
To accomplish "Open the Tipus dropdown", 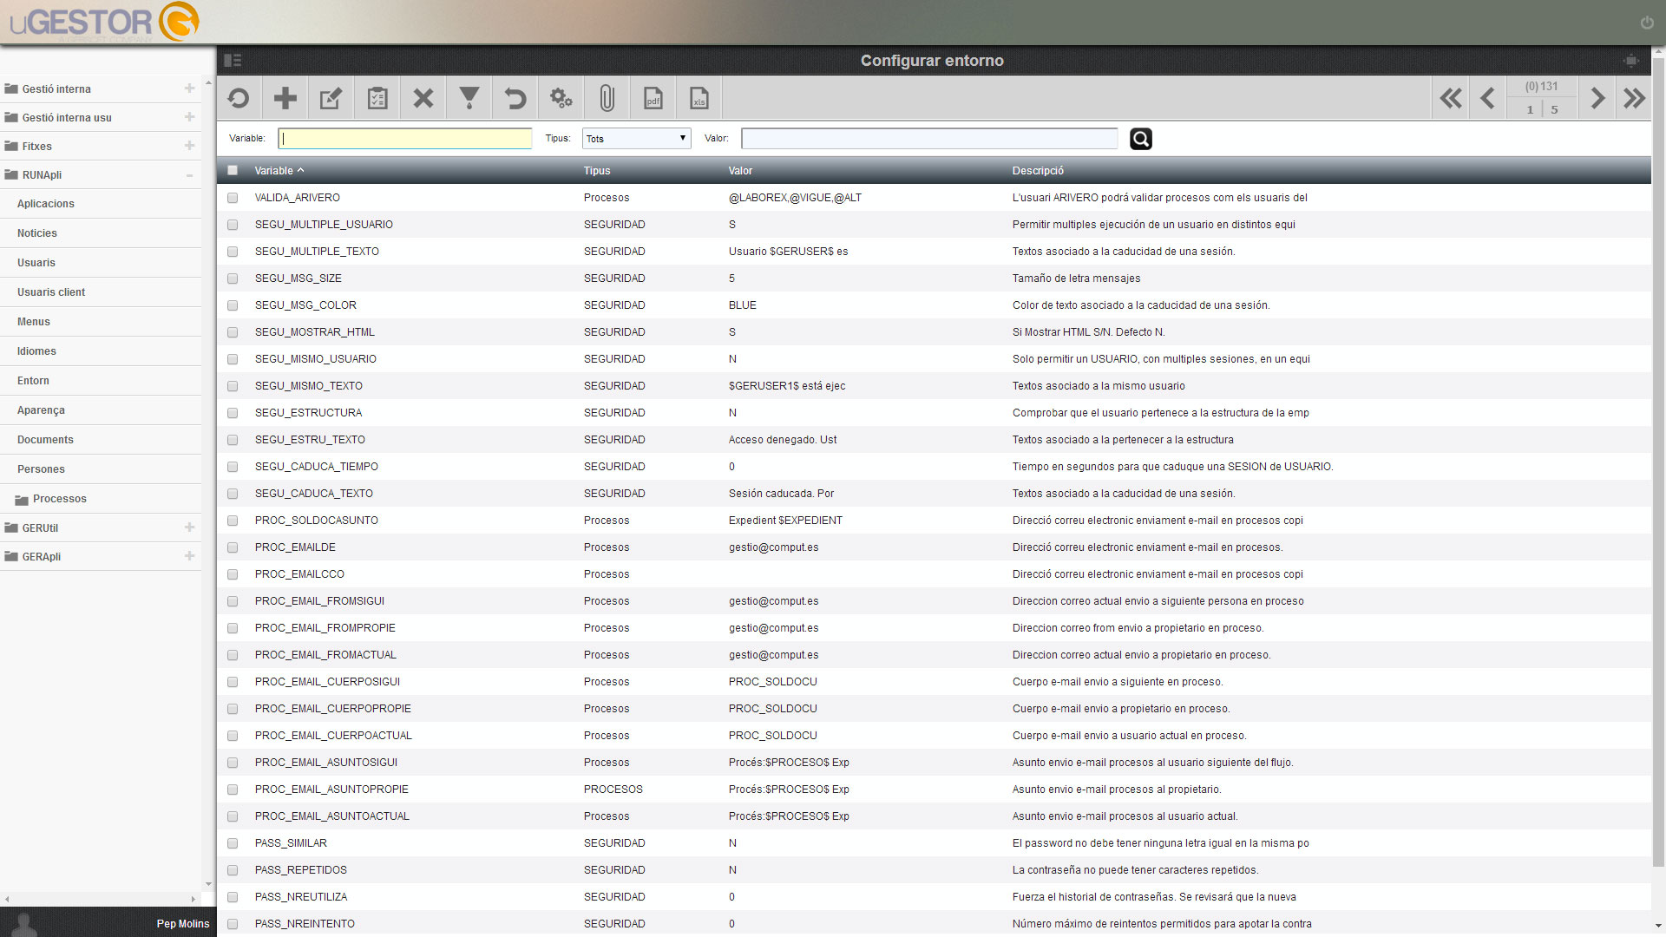I will point(636,139).
